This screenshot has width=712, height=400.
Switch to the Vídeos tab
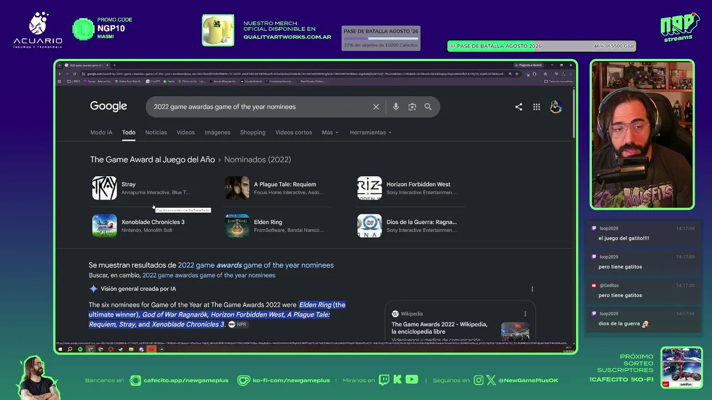point(186,132)
